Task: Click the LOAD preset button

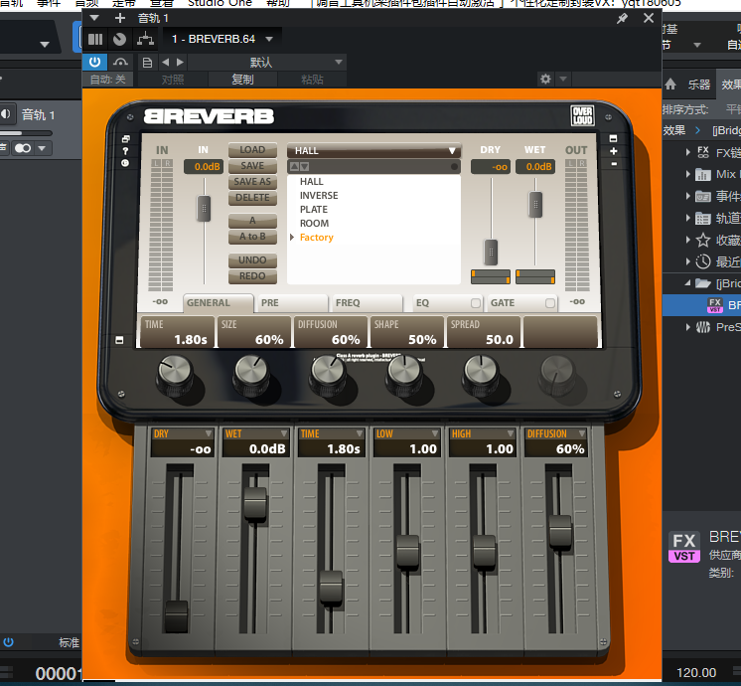Action: [x=252, y=150]
